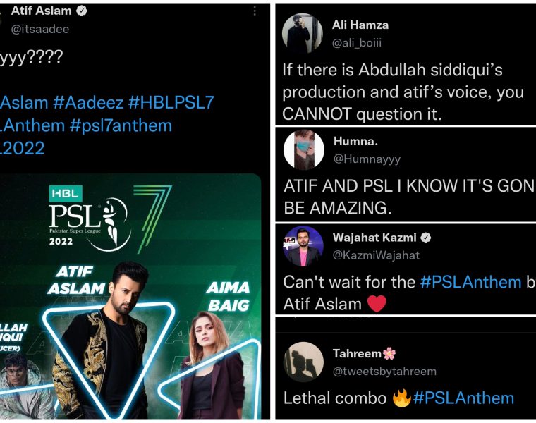Viewport: 536px width, 423px height.
Task: Open #PSLAnthem hashtag in Wajahat Kazmi's tweet
Action: [470, 282]
